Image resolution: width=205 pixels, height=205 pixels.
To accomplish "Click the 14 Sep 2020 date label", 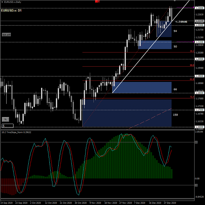I will 6,203.
